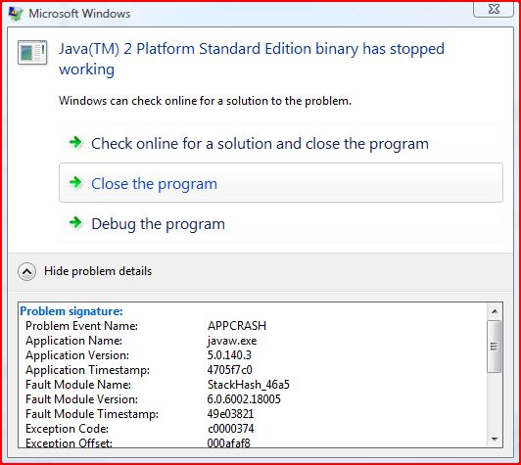Click the green arrow beside Close the program

(x=75, y=182)
